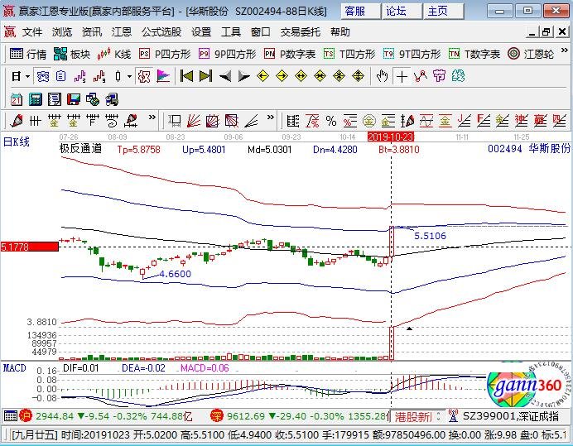Jump to first bar arrow icon

(x=186, y=76)
